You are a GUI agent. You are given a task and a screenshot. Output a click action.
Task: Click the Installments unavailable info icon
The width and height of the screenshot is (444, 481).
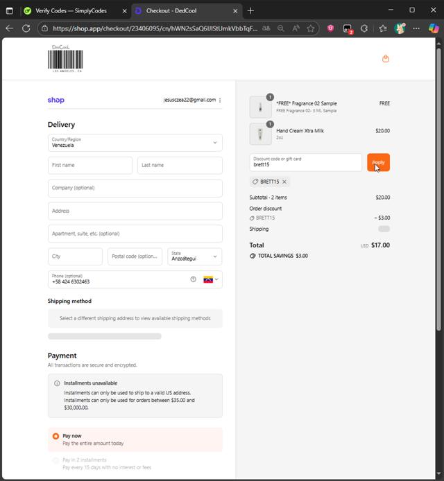tap(57, 383)
